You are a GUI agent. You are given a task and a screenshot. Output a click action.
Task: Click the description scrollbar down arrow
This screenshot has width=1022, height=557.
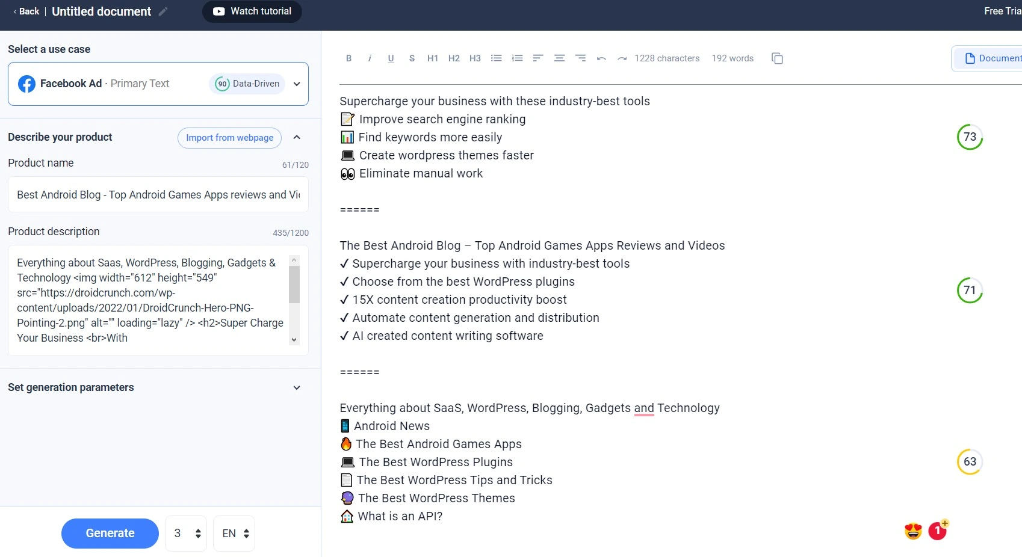294,340
